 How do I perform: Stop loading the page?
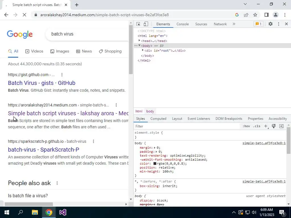tap(24, 15)
